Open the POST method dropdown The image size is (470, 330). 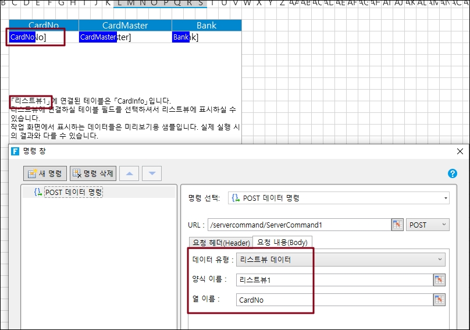pos(428,225)
